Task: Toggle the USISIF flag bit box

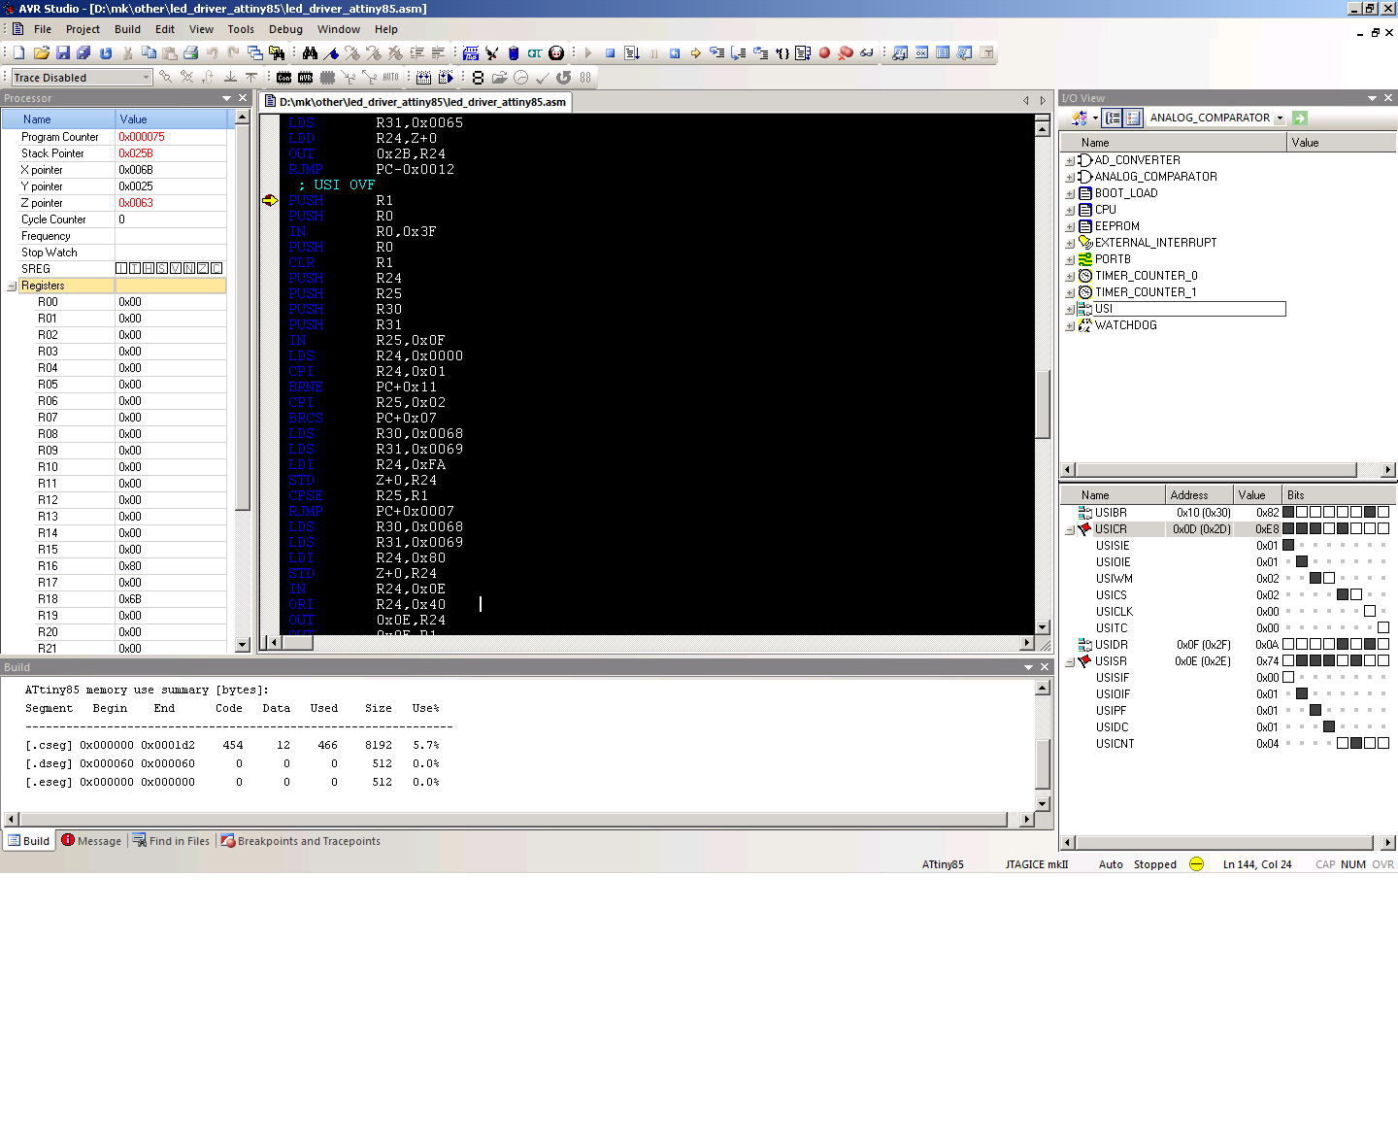Action: (x=1288, y=678)
